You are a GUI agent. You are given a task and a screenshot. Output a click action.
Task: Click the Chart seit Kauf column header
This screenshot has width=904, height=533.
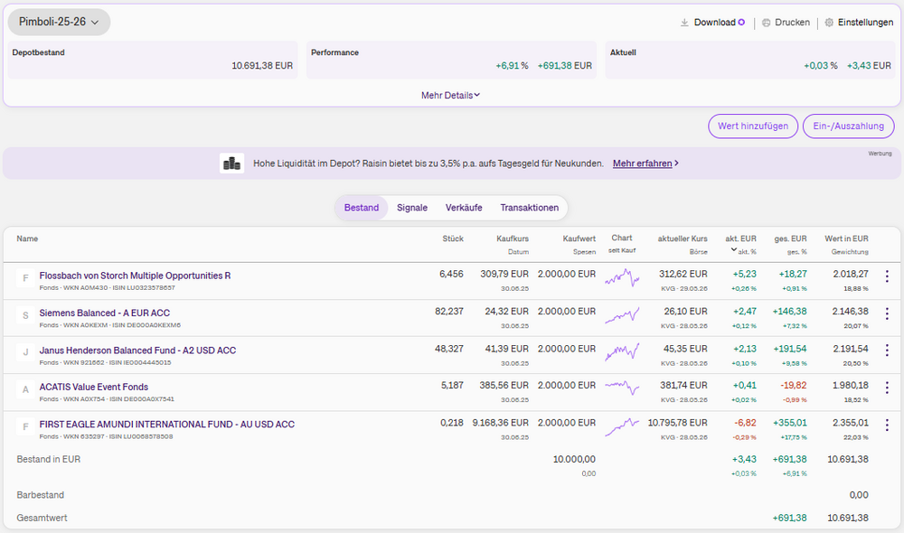[622, 244]
